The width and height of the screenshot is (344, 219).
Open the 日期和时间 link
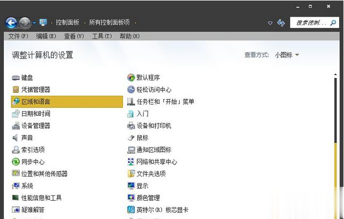point(36,114)
